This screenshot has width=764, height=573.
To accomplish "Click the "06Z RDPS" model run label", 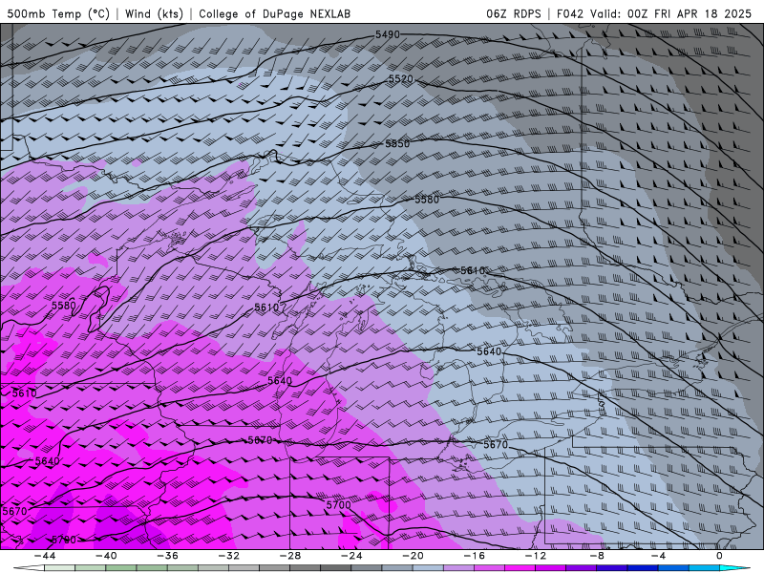I will [x=514, y=13].
